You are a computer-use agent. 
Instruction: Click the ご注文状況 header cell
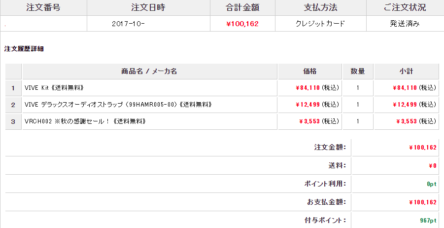[x=405, y=7]
